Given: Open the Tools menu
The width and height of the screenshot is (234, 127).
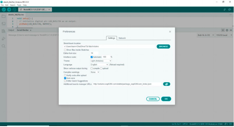Looking at the screenshot, I should (x=19, y=5).
